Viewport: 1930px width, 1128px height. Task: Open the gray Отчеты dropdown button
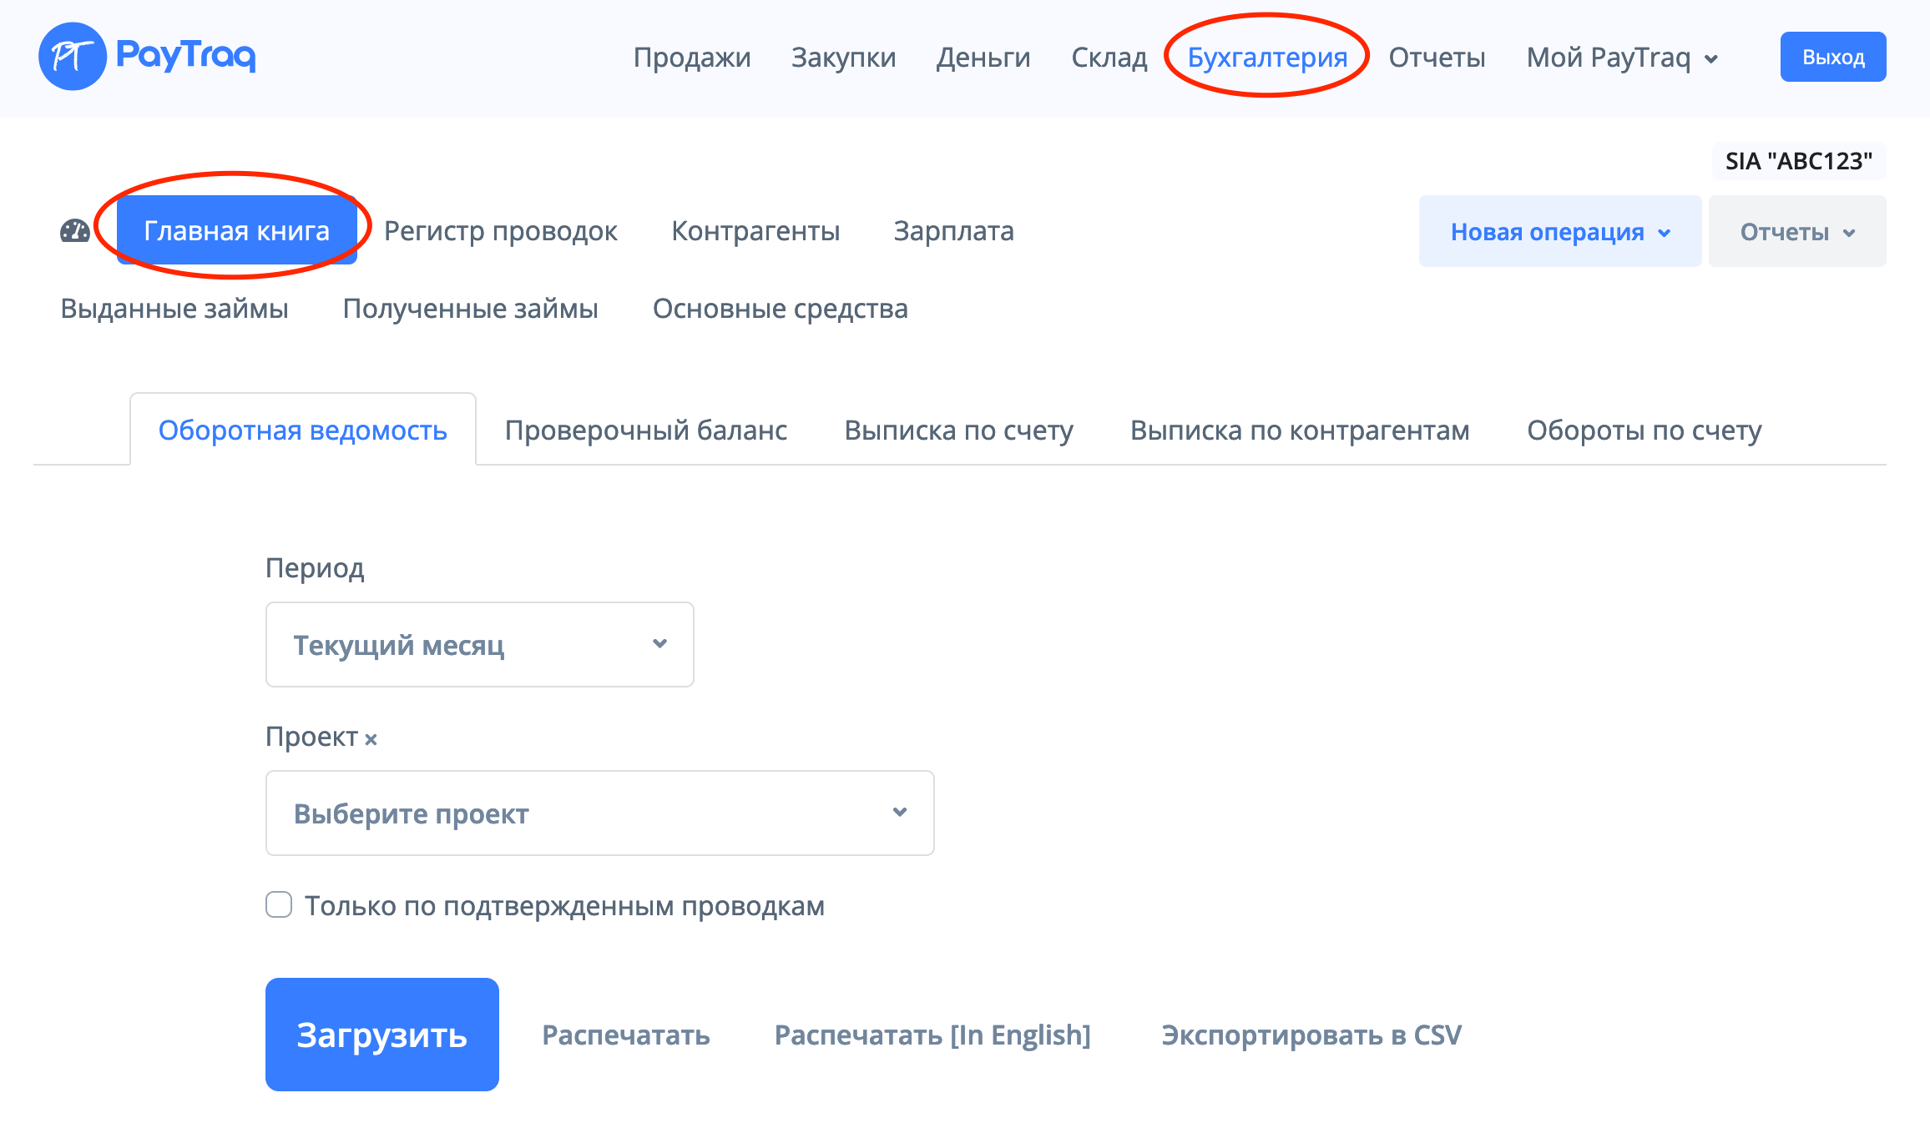point(1796,231)
